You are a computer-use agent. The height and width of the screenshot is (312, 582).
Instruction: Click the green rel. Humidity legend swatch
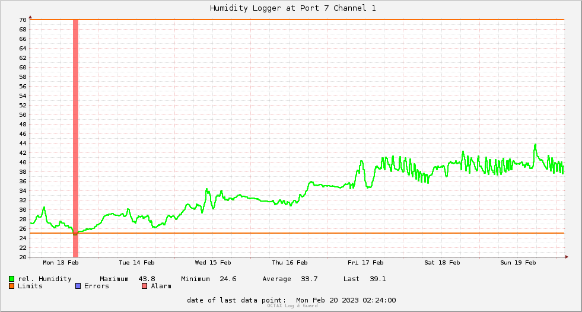11,279
